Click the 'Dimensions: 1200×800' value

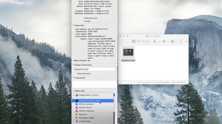pos(93,31)
